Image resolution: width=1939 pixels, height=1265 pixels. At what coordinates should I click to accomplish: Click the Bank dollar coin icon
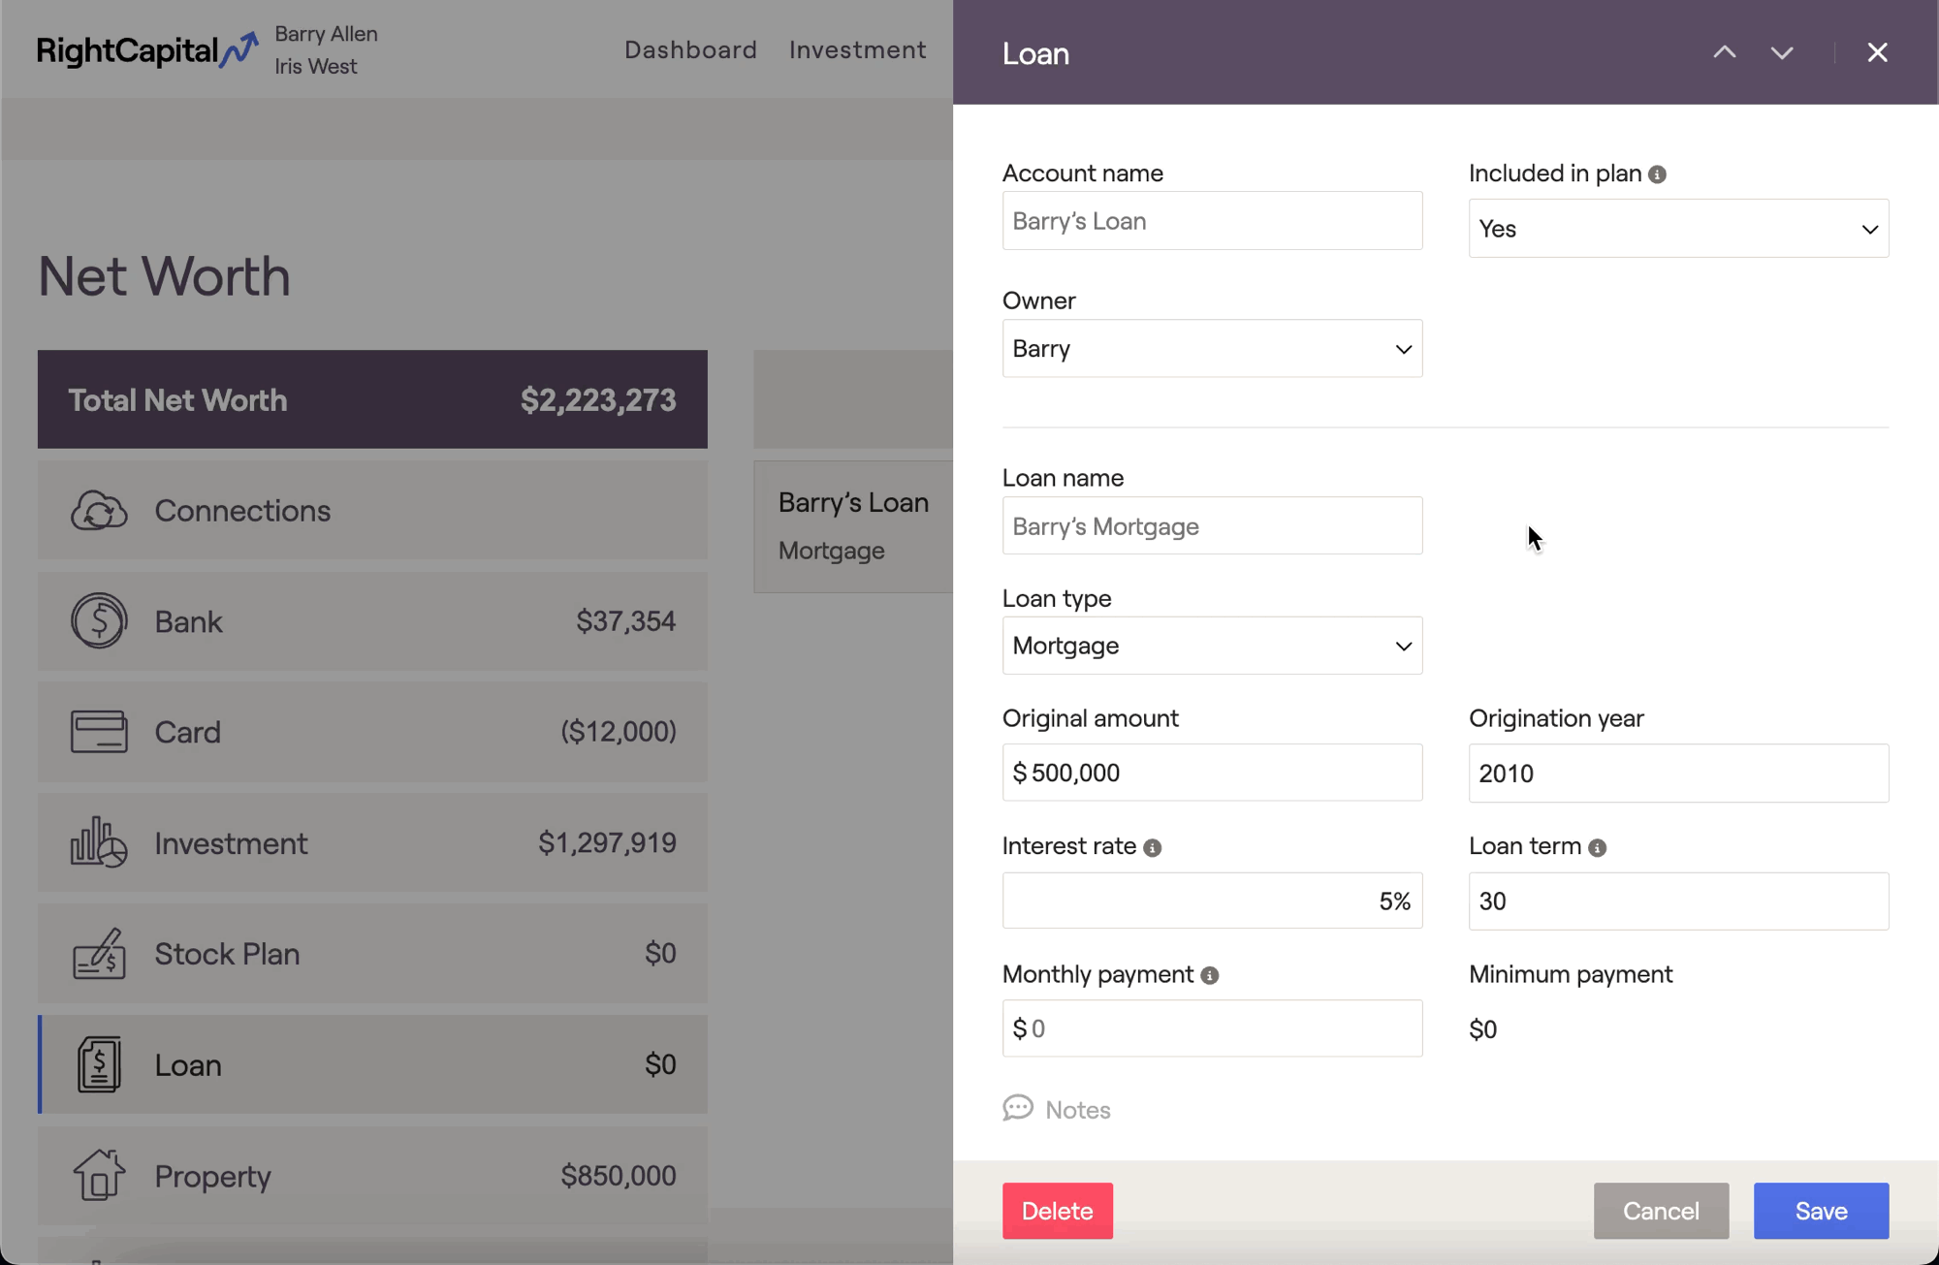tap(99, 620)
